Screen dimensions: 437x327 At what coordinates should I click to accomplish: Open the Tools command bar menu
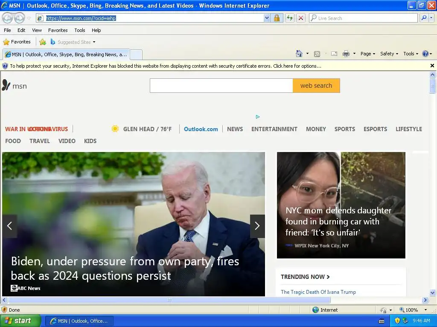tap(411, 54)
